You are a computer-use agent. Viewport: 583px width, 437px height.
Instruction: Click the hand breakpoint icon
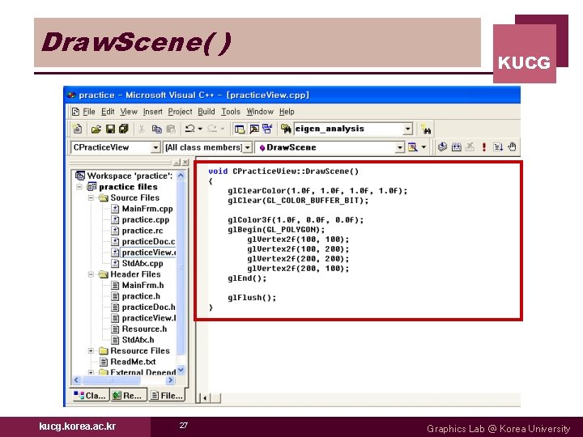tap(512, 146)
